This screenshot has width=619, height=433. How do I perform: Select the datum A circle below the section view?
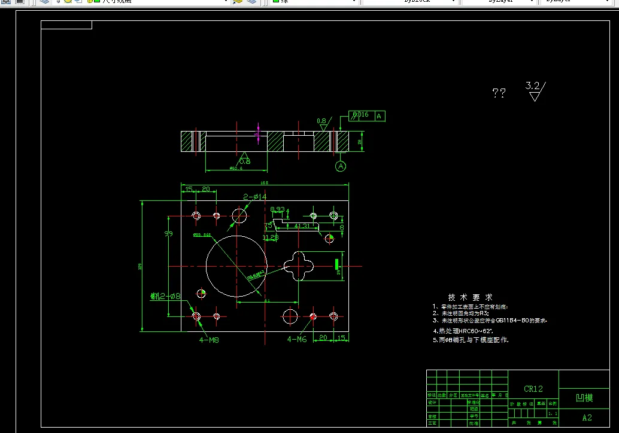point(341,166)
